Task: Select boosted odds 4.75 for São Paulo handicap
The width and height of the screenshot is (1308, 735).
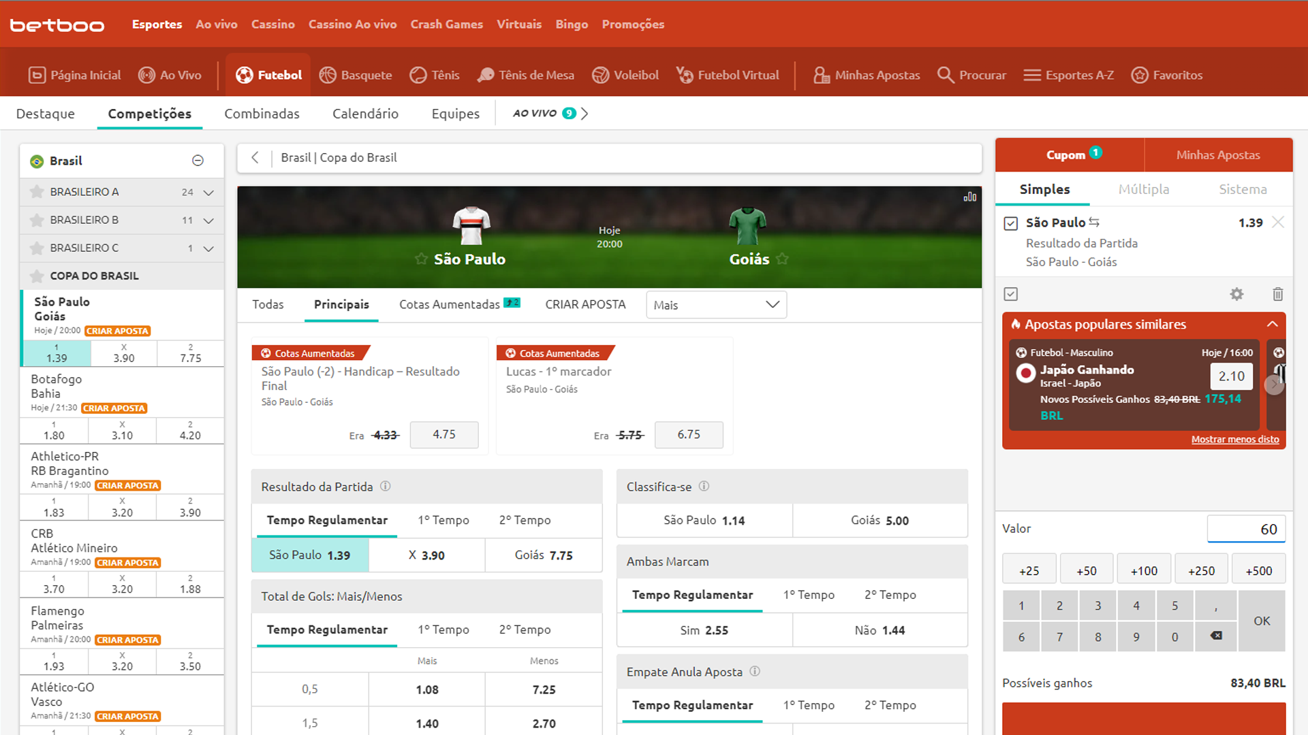Action: click(x=444, y=434)
